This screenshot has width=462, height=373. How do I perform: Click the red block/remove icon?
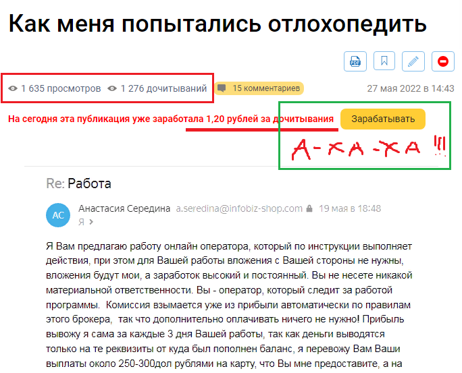coord(443,61)
